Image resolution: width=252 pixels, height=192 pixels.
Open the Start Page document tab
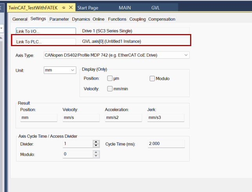coord(88,7)
